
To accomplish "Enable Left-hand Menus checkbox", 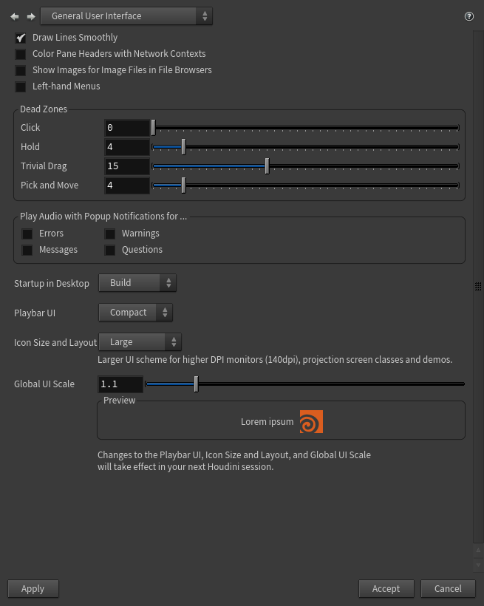I will coord(21,86).
